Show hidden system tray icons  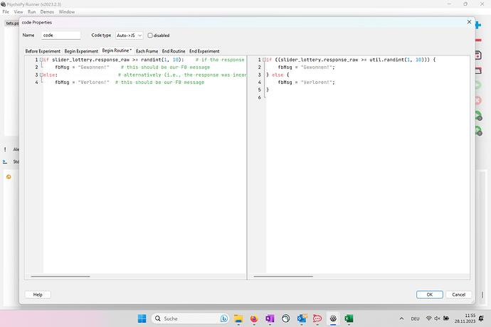pos(401,318)
